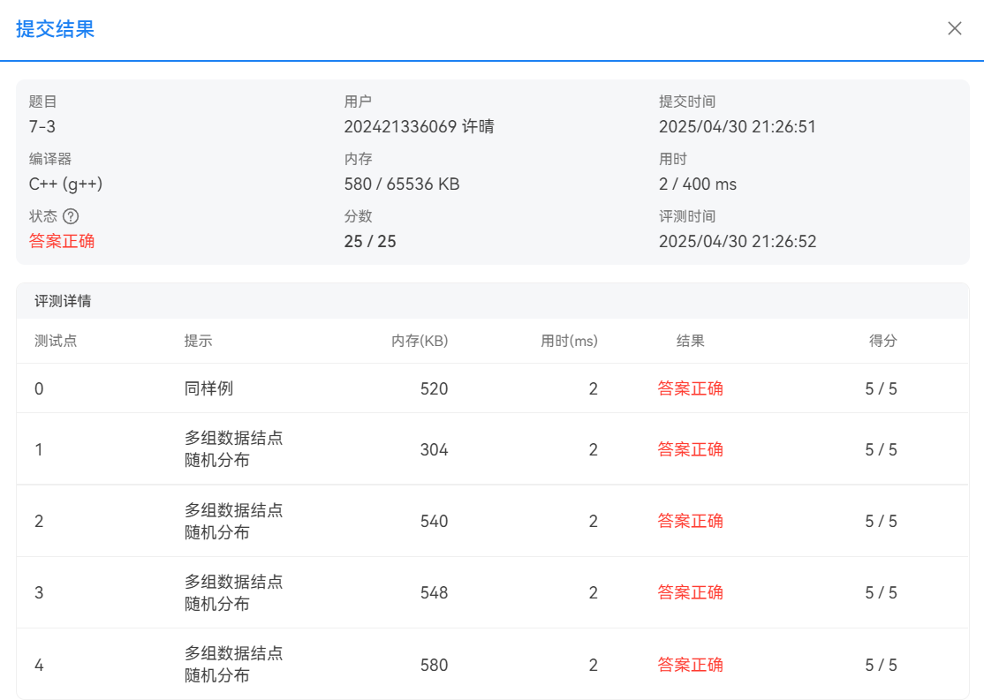Image resolution: width=984 pixels, height=700 pixels.
Task: Click the 提示 column header
Action: pyautogui.click(x=199, y=341)
